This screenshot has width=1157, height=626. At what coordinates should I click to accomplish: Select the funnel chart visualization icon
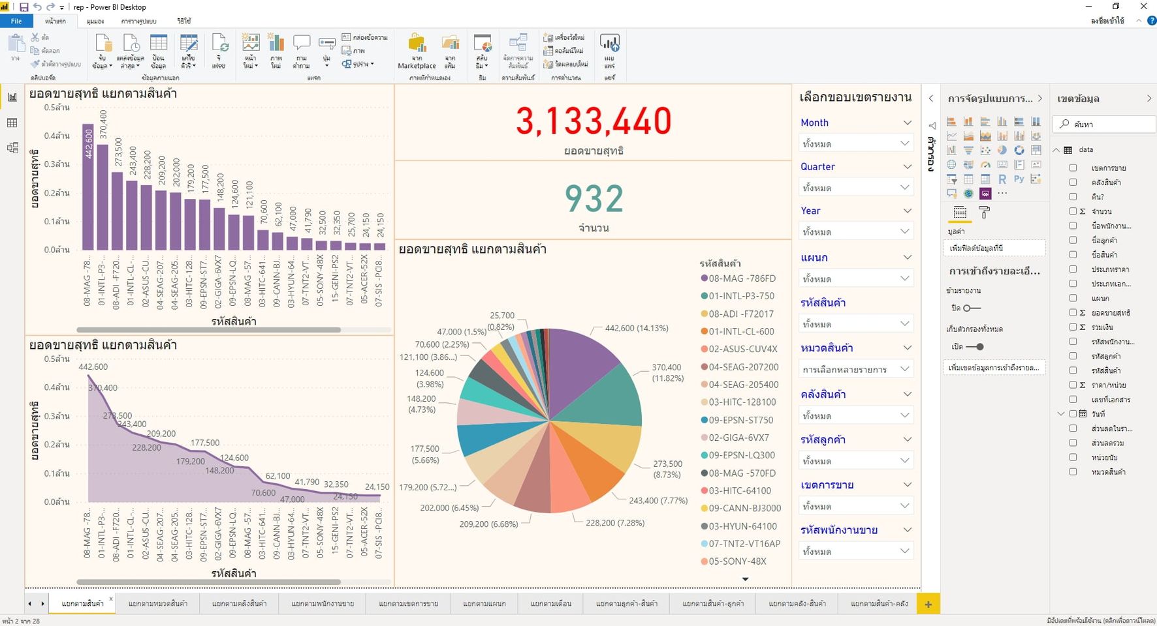point(968,150)
